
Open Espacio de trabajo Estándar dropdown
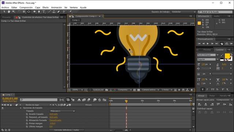(x=184, y=12)
